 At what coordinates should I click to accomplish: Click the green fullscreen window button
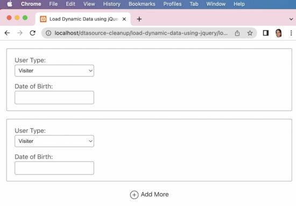click(25, 18)
